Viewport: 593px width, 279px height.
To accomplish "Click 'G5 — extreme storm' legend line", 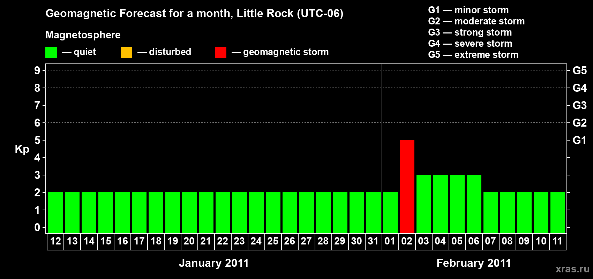I will [473, 55].
